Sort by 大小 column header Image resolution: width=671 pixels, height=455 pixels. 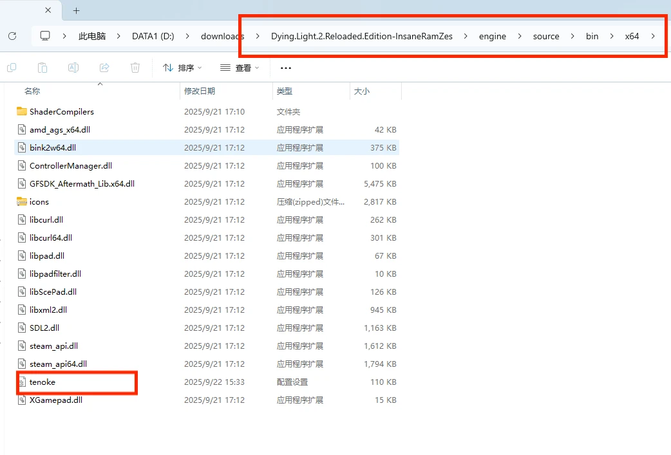point(362,91)
